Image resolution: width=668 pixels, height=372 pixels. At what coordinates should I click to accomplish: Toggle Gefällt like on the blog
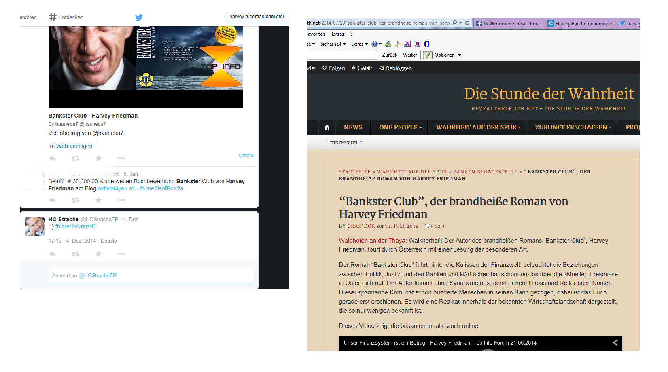[361, 68]
